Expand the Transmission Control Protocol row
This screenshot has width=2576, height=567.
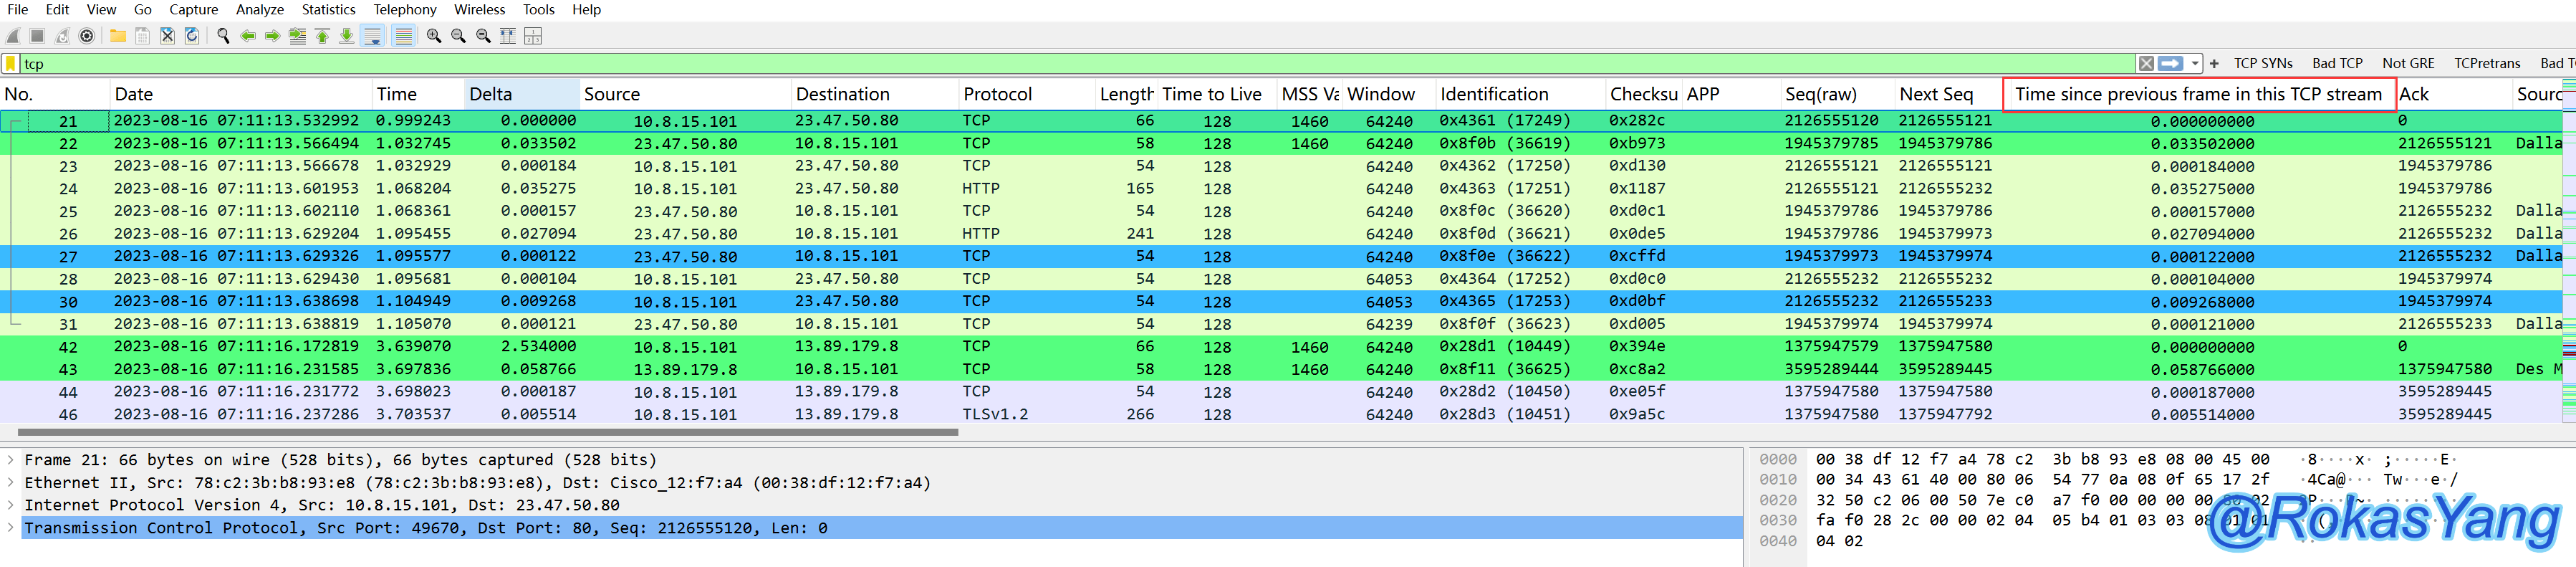(11, 528)
